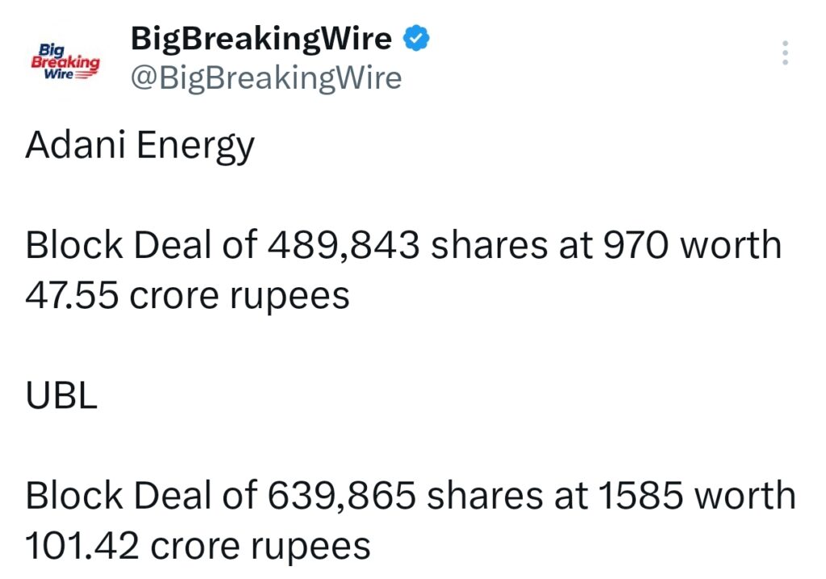The image size is (826, 579).
Task: Click the '47.55 crore rupees' text
Action: 186,296
